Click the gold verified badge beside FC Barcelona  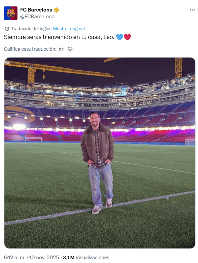coord(56,10)
